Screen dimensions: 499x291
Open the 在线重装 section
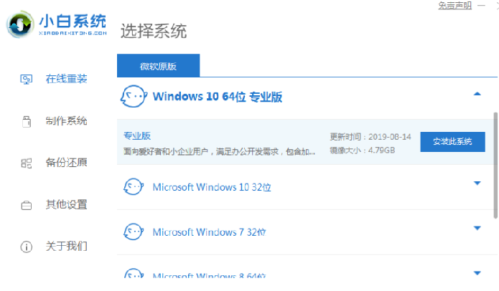coord(66,79)
